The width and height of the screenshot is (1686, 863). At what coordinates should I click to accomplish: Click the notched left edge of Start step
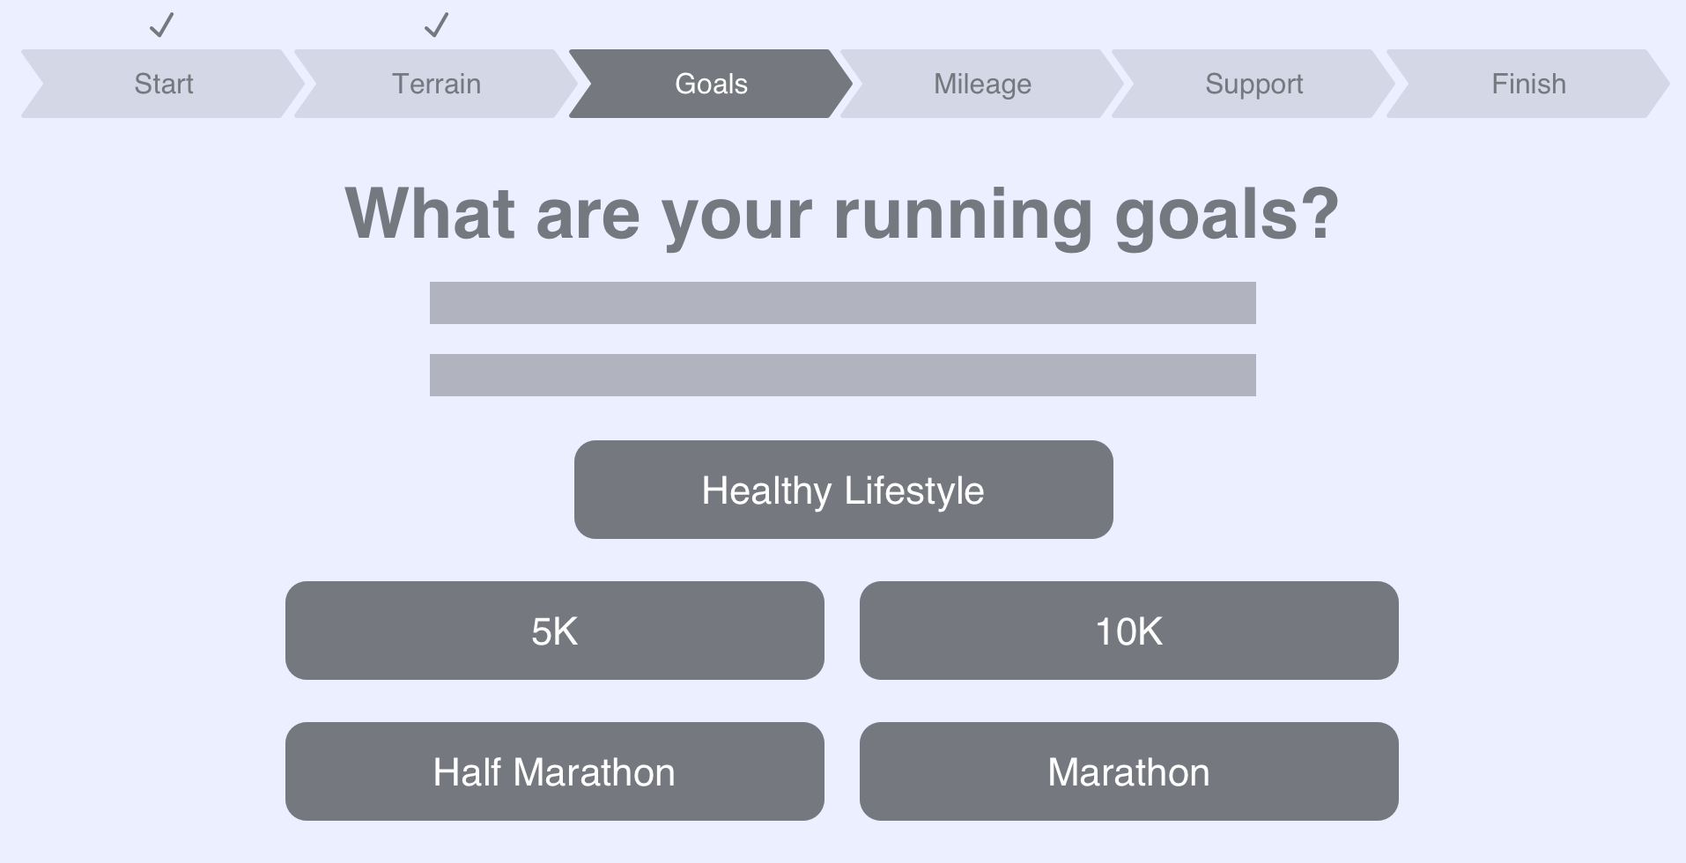33,84
